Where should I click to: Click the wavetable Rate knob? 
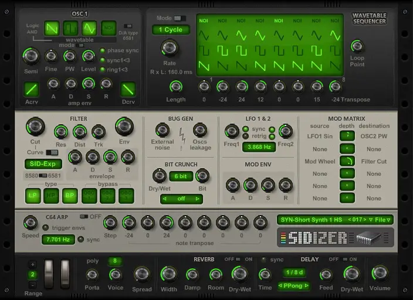tap(170, 49)
